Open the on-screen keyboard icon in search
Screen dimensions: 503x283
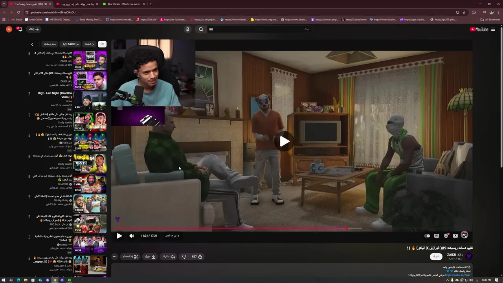coord(211,29)
